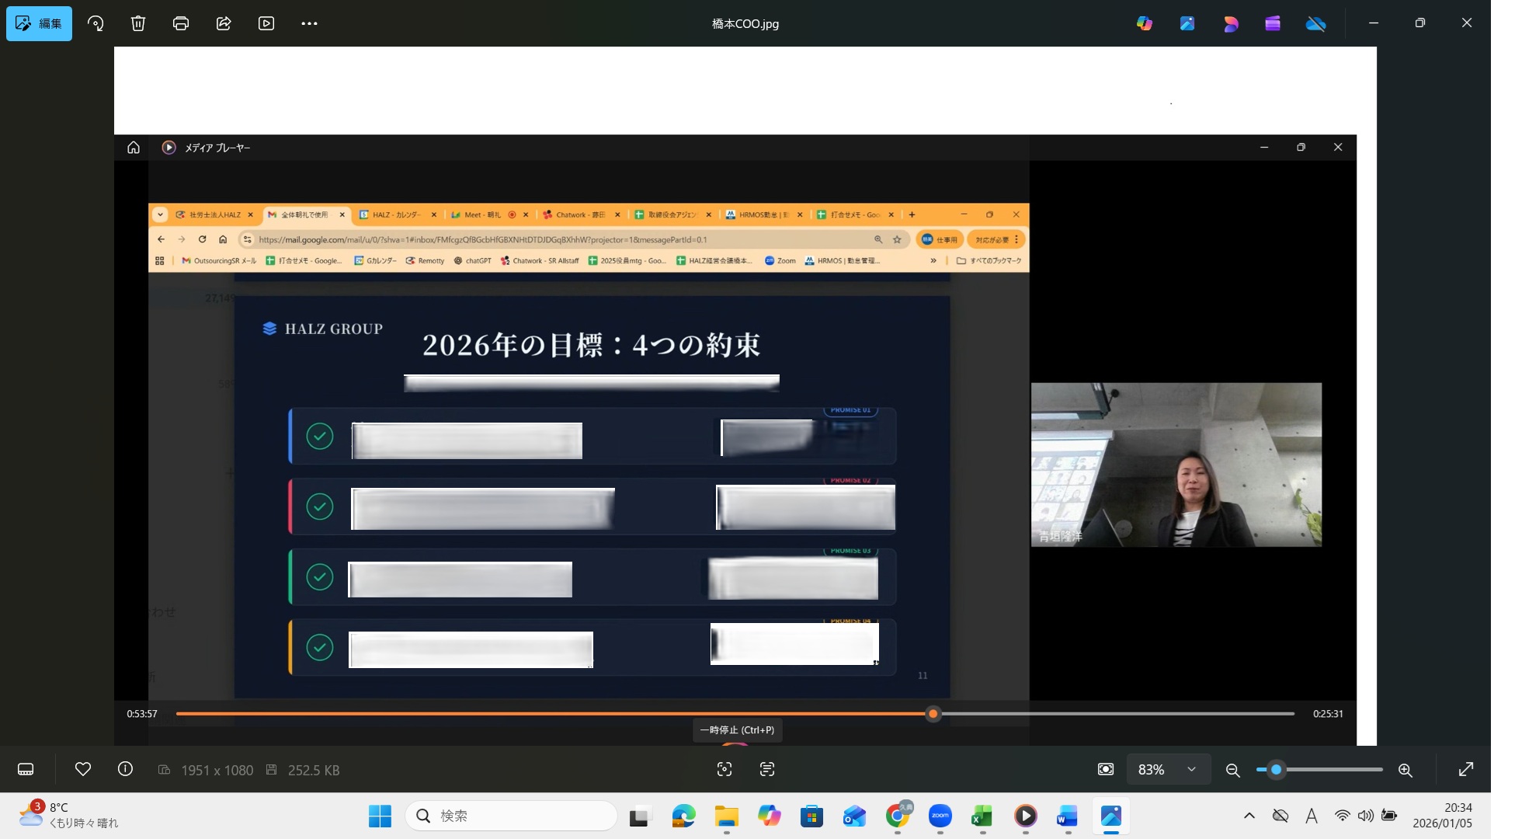Open the weather widget showing 8°C

tap(68, 815)
